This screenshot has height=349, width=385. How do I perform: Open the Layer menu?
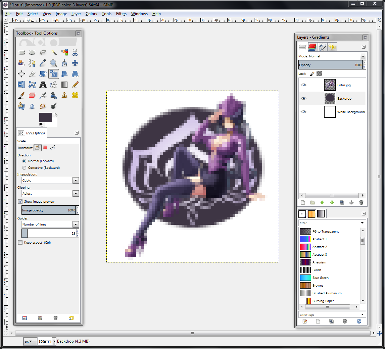(76, 14)
